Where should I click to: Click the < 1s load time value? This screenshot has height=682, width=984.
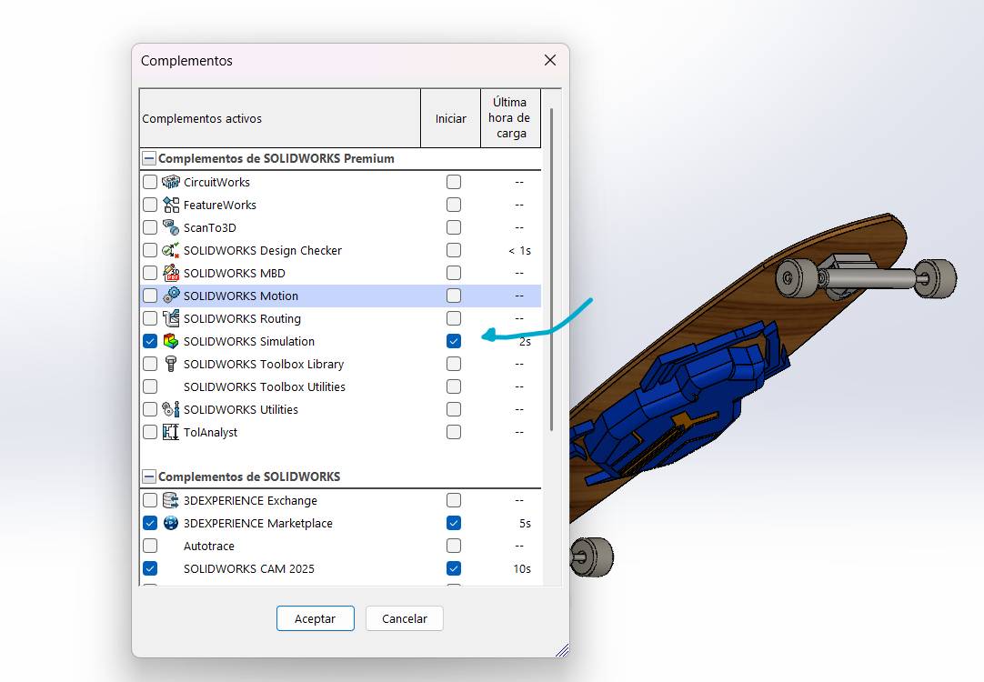(519, 250)
